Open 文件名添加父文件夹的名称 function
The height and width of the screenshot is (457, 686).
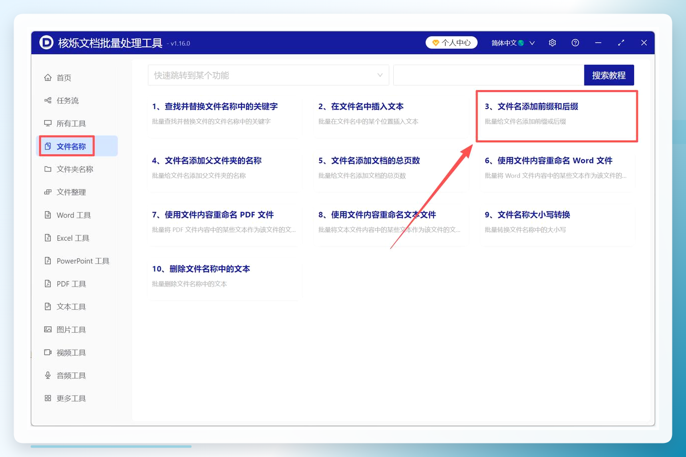tap(224, 170)
